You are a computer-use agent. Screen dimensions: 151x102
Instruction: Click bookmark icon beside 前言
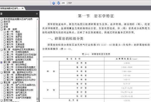coord(1,27)
